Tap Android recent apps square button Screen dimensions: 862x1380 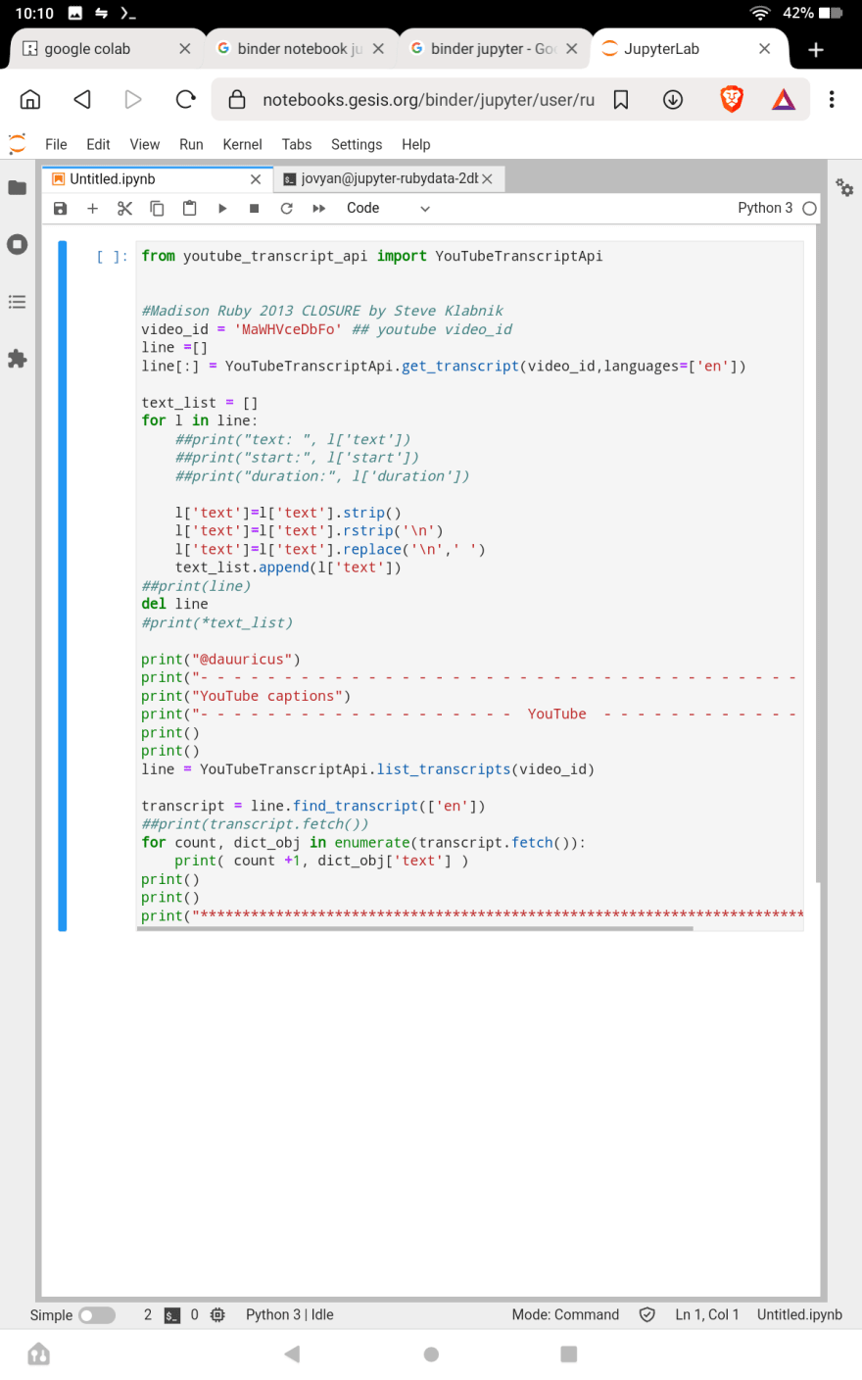tap(569, 1355)
